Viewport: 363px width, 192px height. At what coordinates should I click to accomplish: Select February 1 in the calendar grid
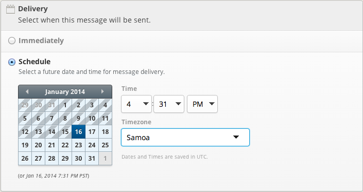106,159
